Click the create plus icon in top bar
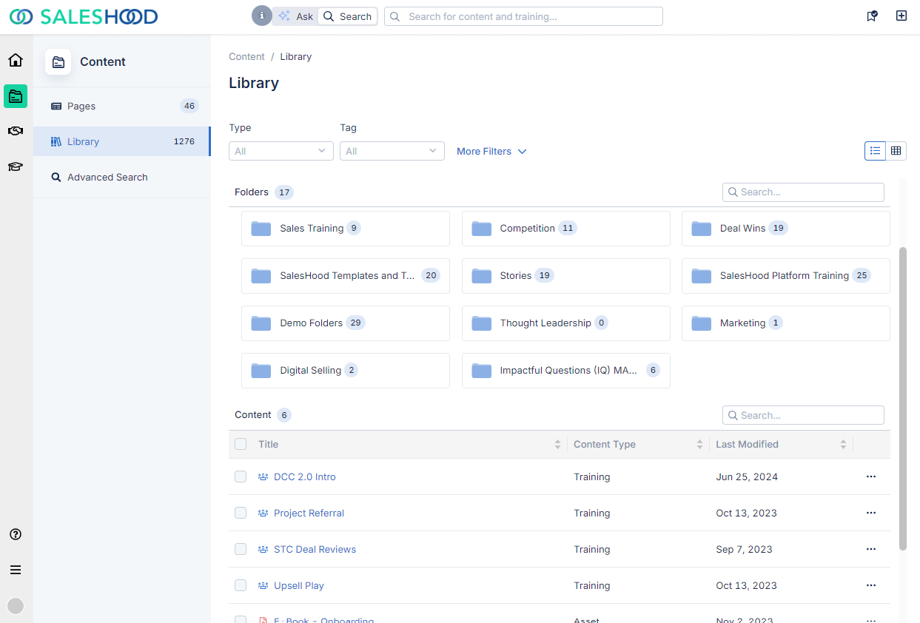The width and height of the screenshot is (920, 623). 901,16
